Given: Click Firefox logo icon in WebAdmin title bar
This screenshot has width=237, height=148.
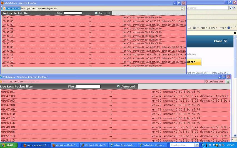Looking at the screenshot, I should [3, 3].
